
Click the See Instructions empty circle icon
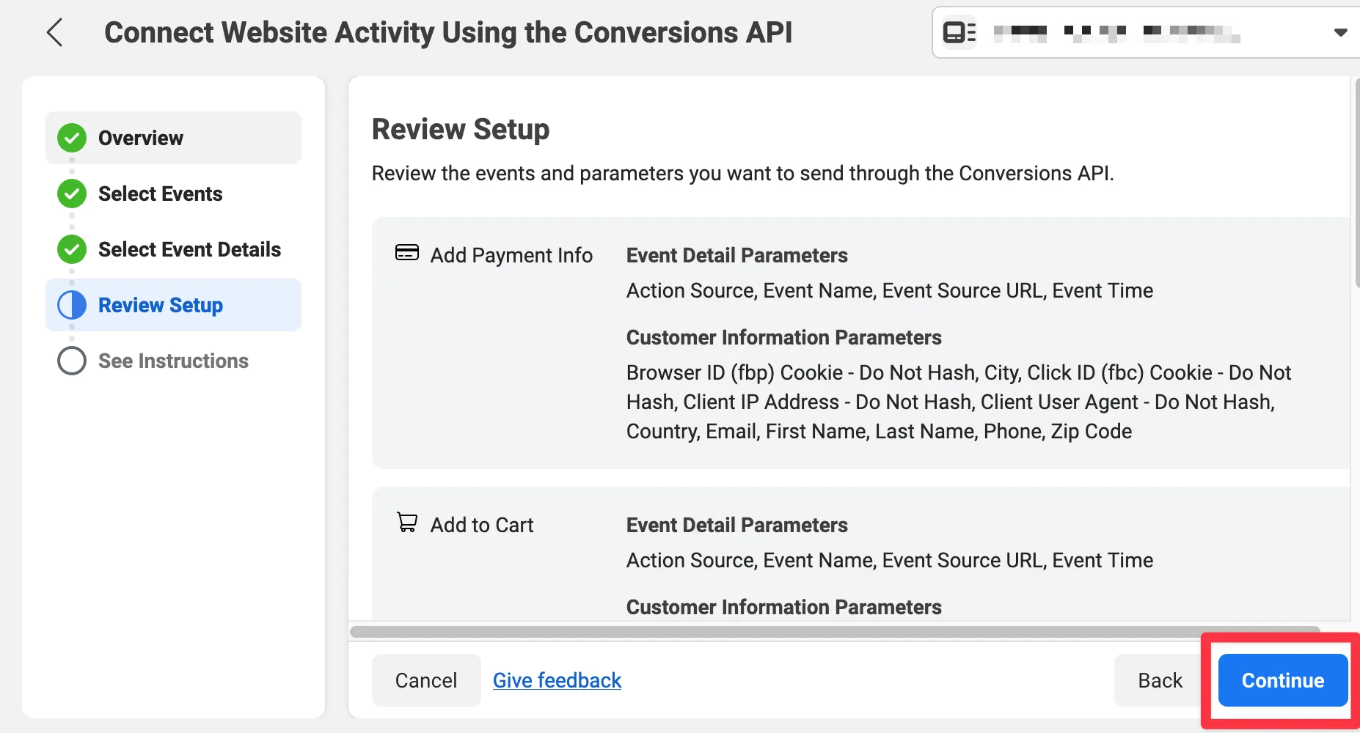[72, 361]
